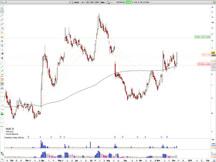Open the OUST ticker symbol dropdown
Screen dimensions: 216x162
77,3
